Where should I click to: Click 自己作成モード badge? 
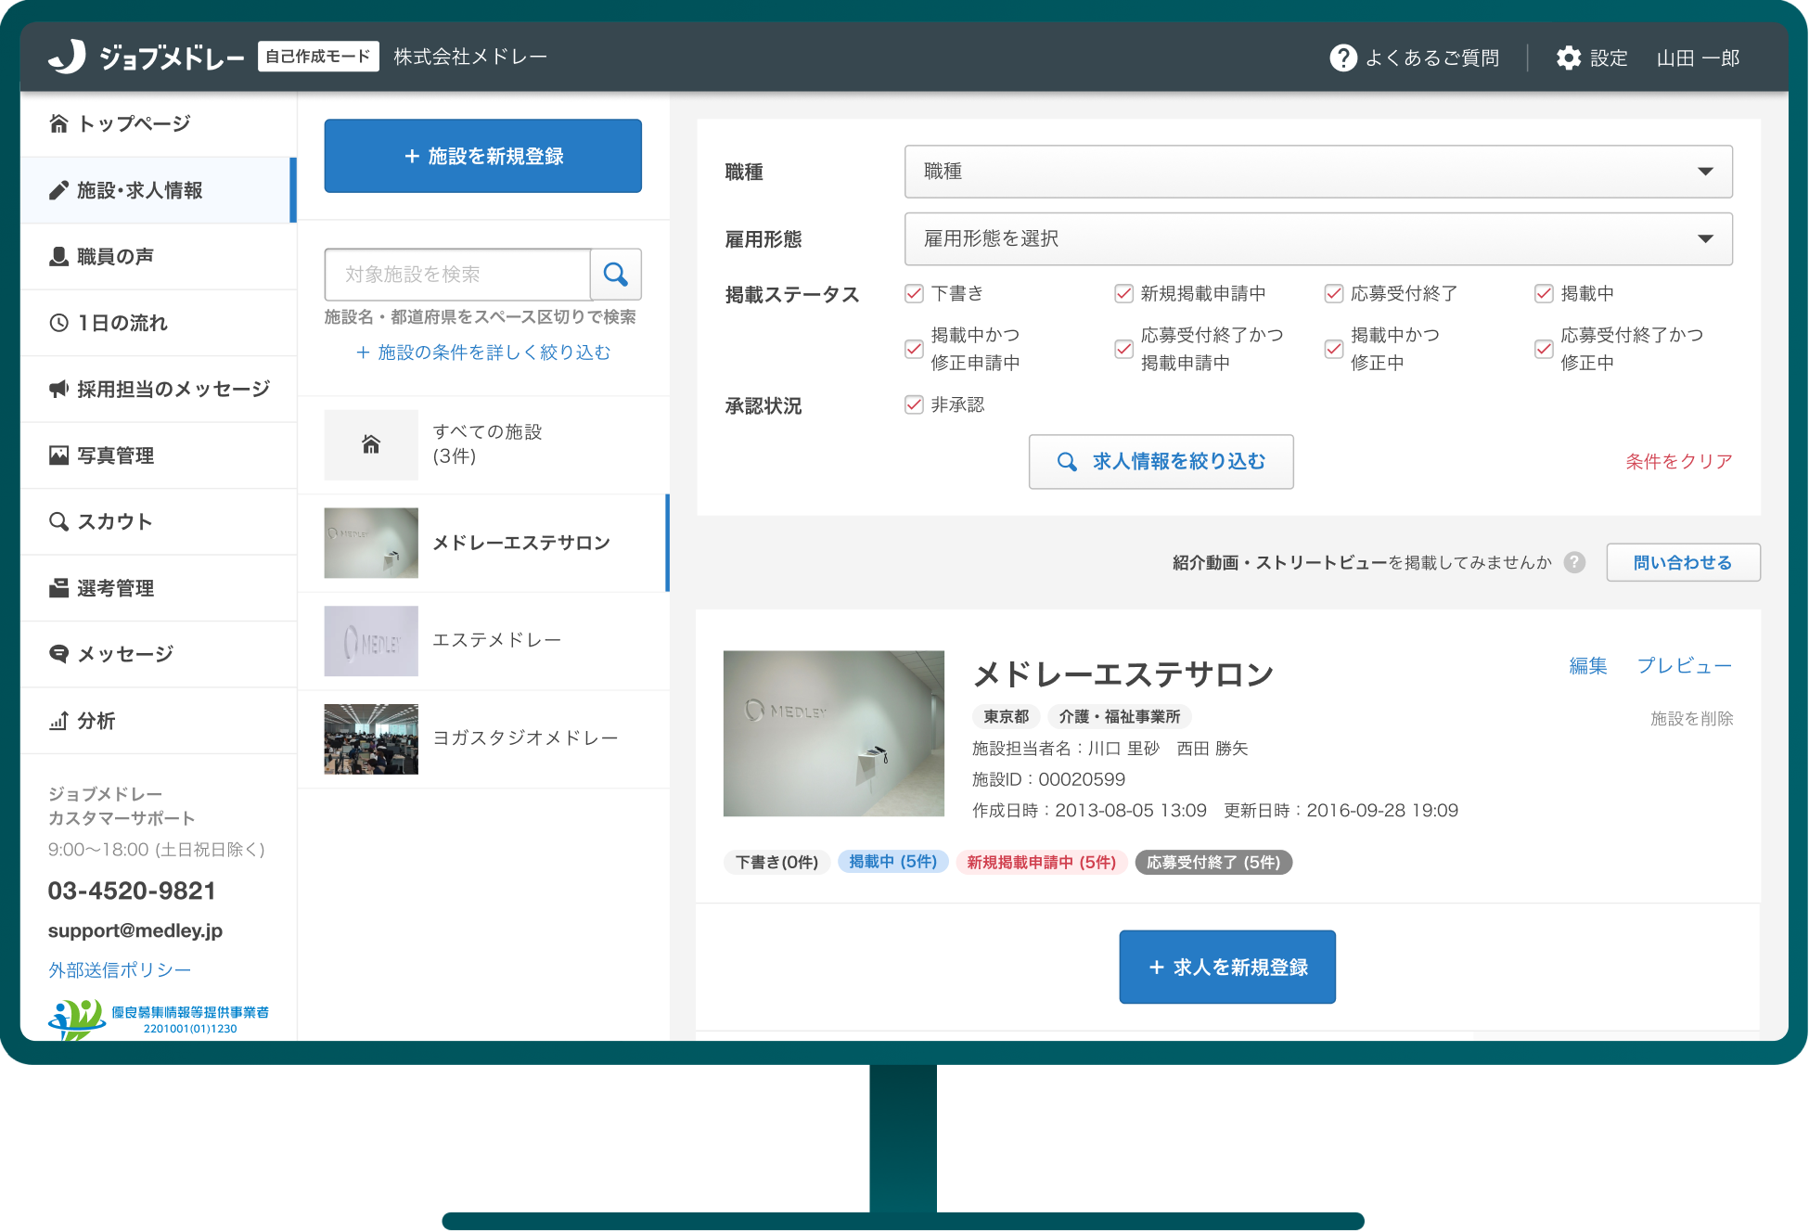pos(318,57)
